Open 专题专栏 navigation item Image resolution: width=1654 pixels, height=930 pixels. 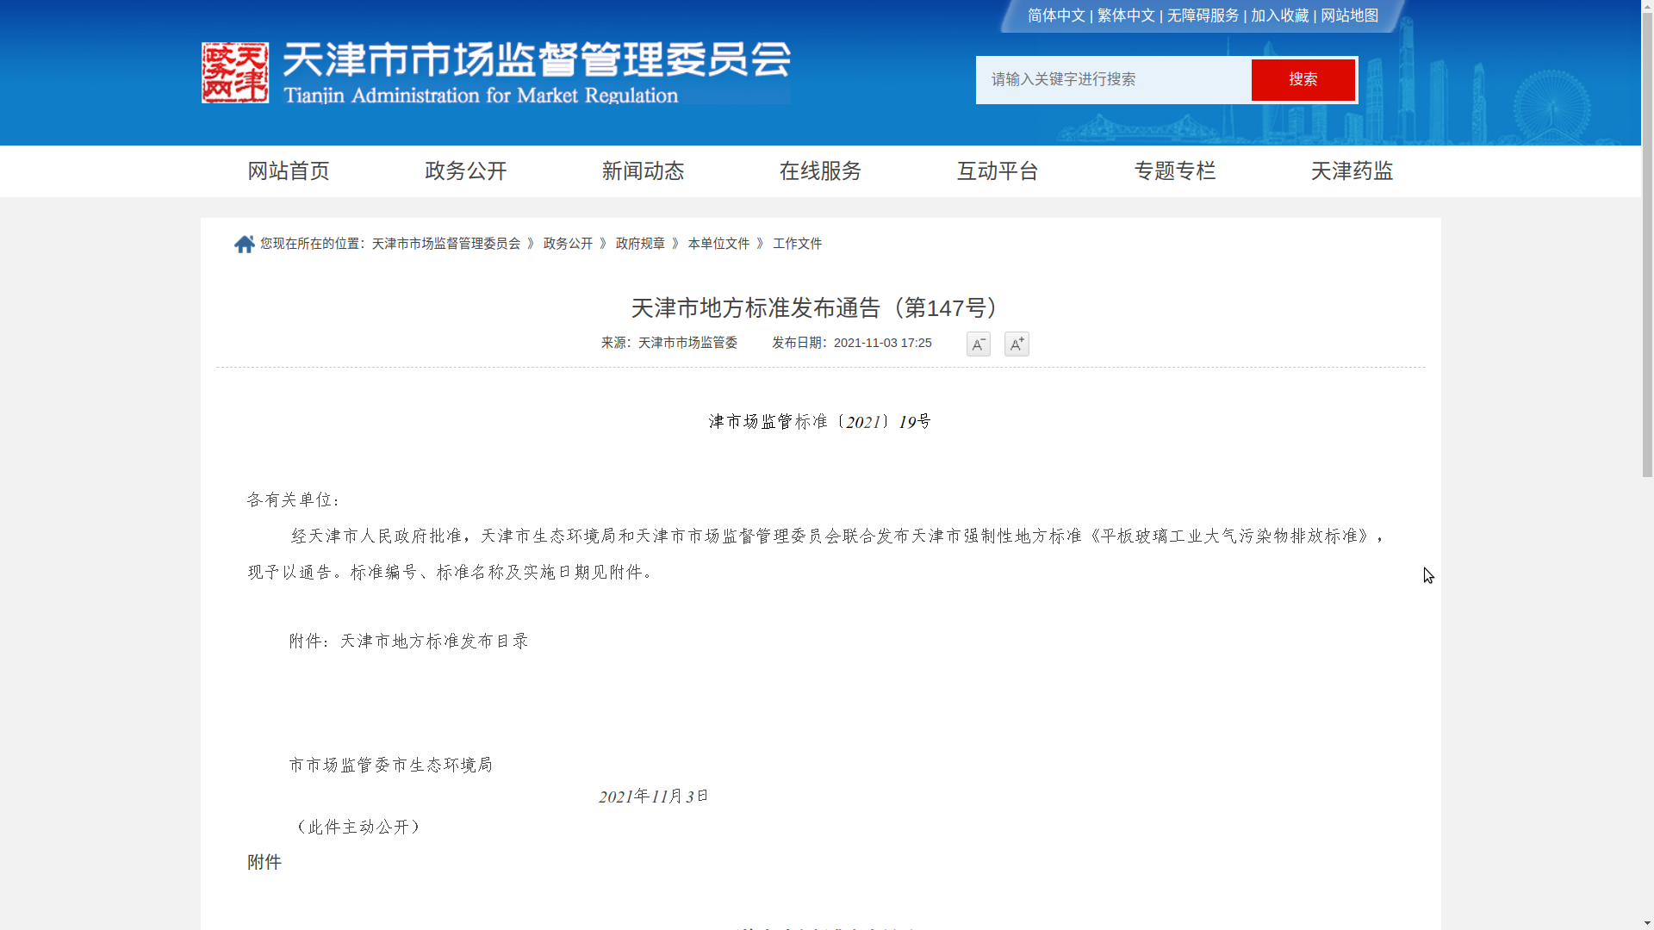pos(1175,171)
